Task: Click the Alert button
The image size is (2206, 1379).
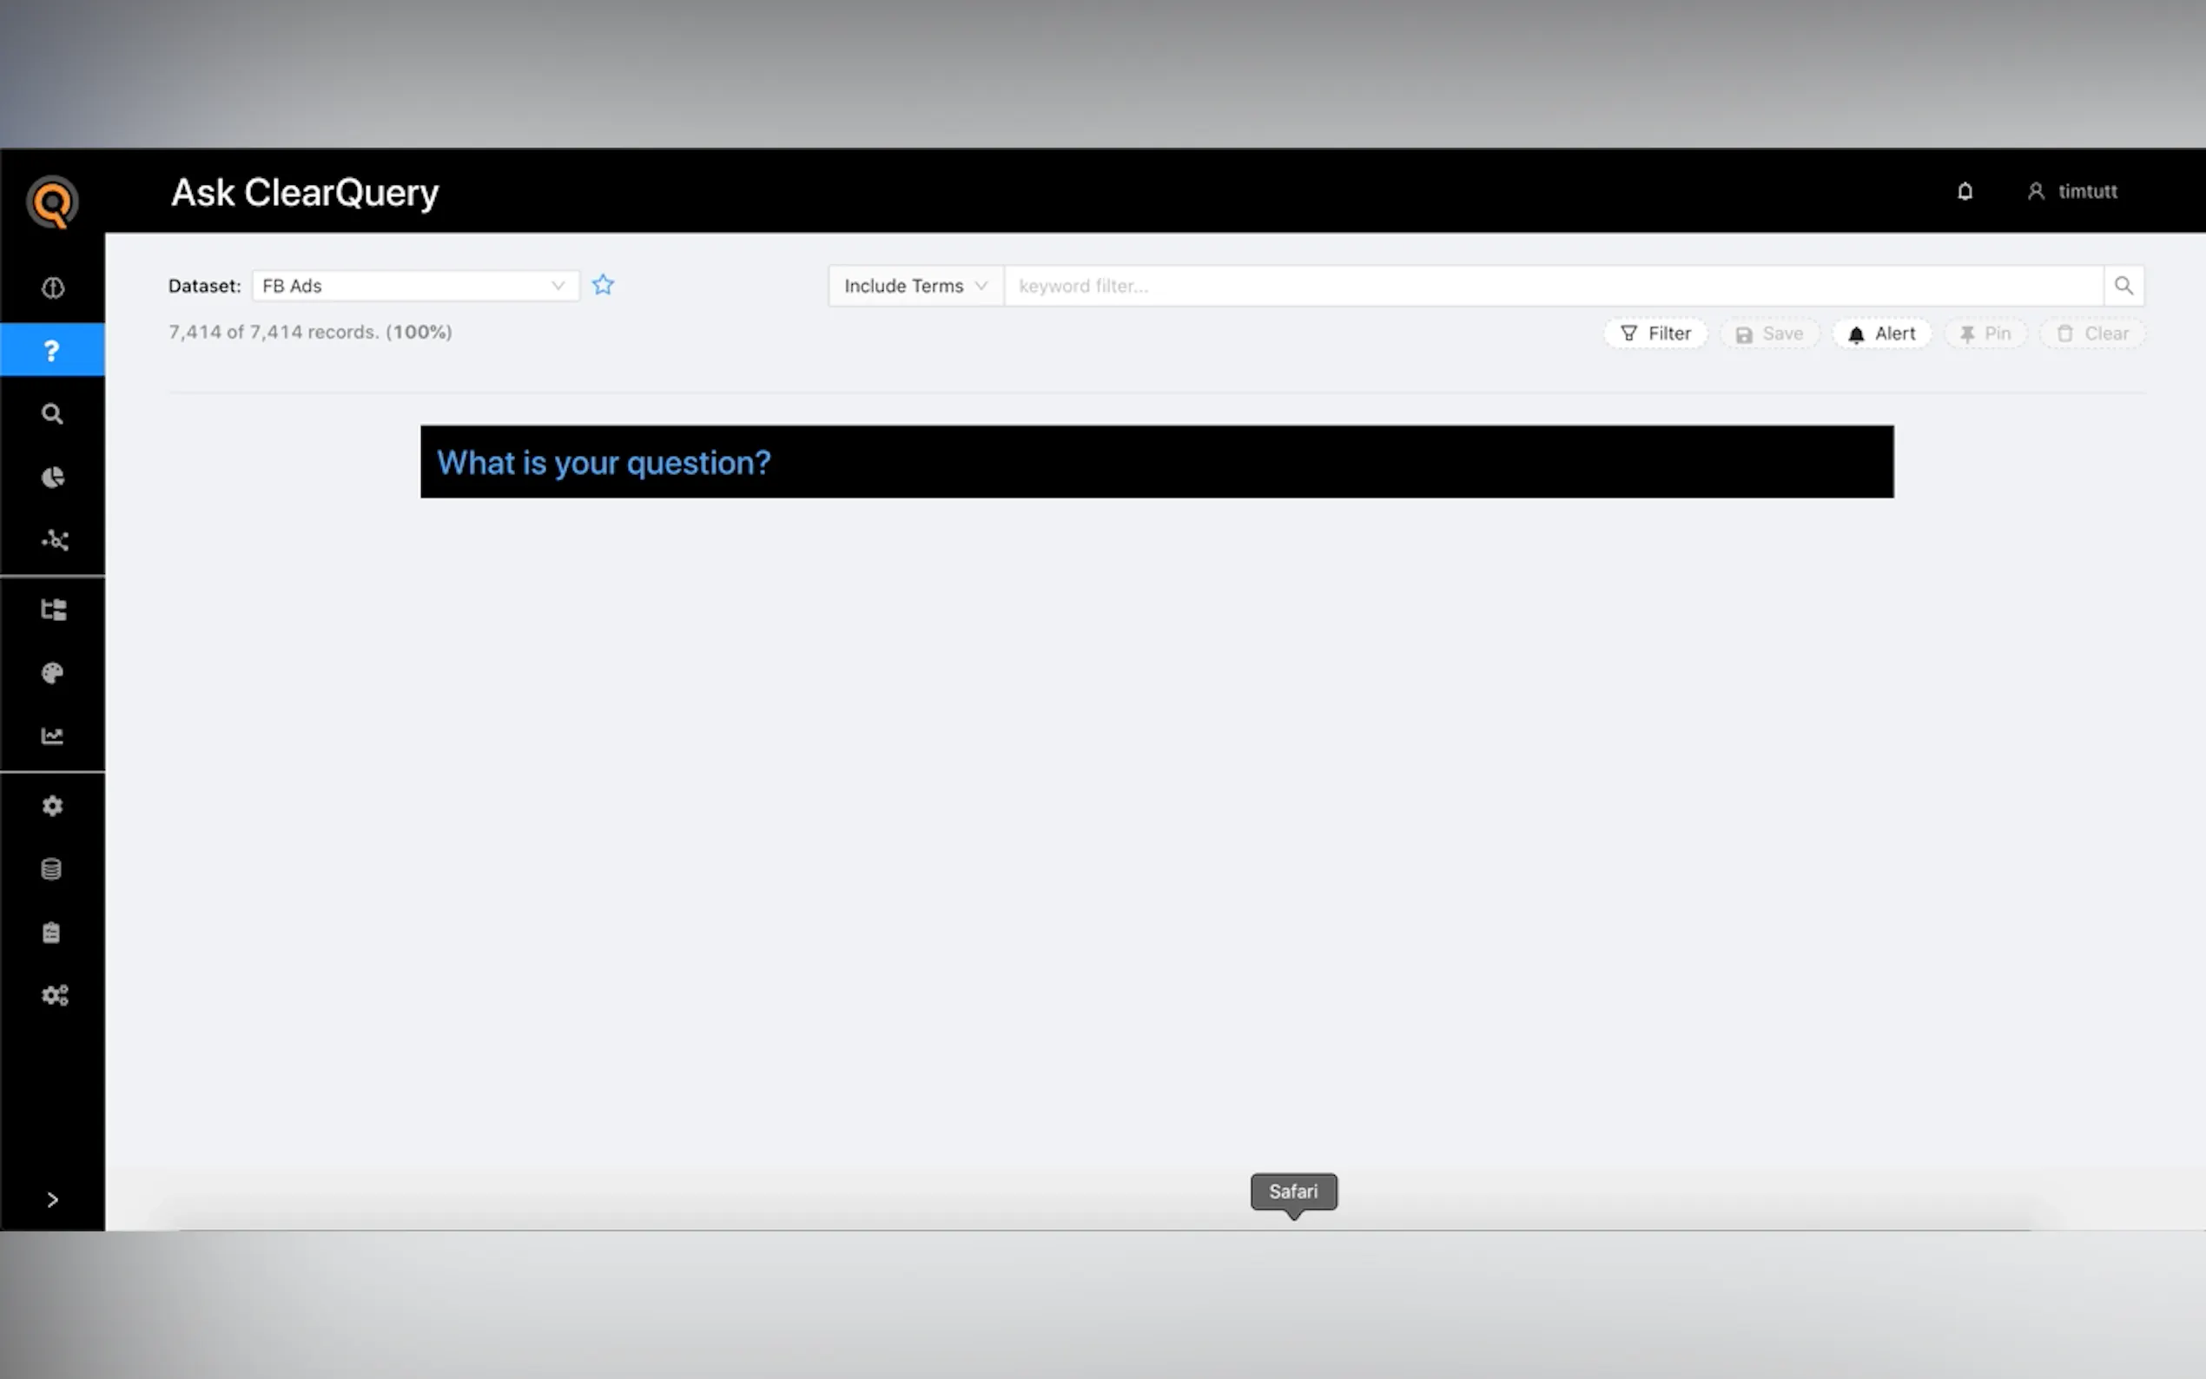Action: point(1881,333)
